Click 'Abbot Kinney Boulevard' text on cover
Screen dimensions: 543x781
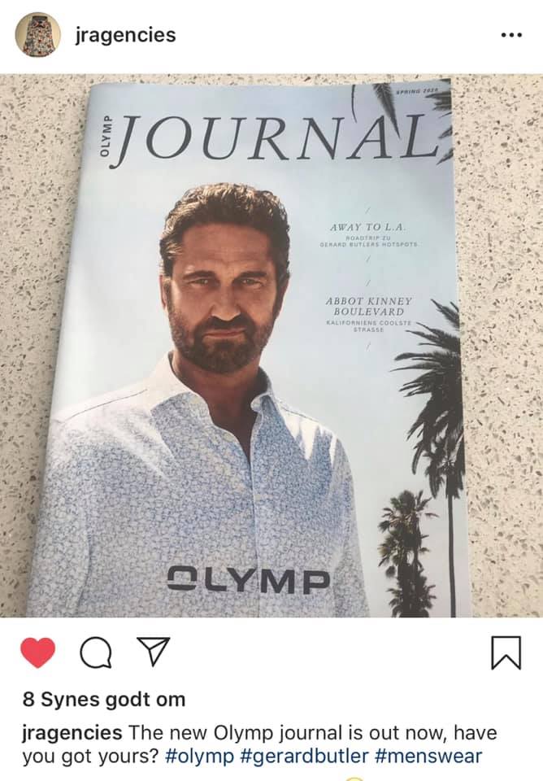(369, 307)
